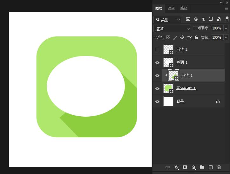Click the 填充 value field

(x=217, y=38)
